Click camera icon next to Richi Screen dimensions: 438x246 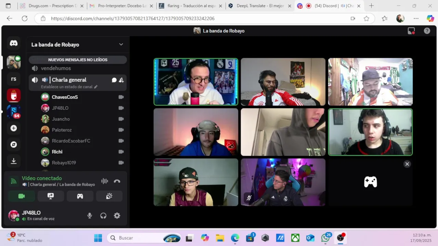click(121, 152)
